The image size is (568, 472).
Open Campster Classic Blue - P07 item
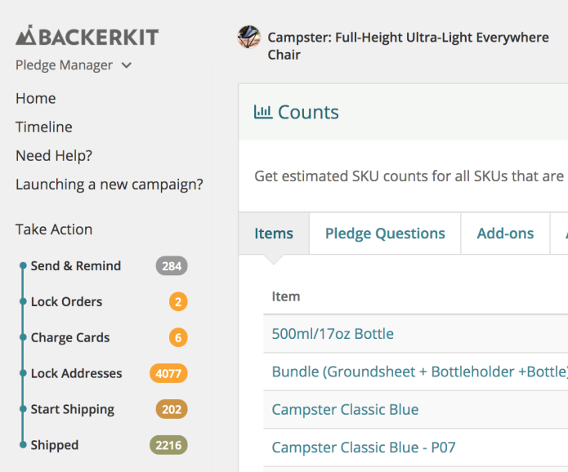[365, 448]
